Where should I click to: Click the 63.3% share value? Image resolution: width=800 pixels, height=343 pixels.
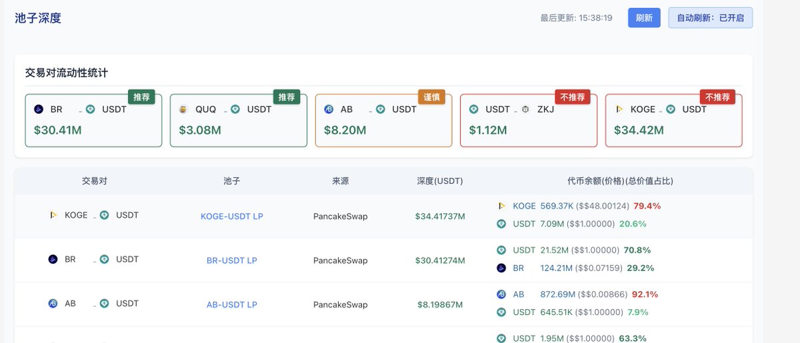[x=633, y=338]
